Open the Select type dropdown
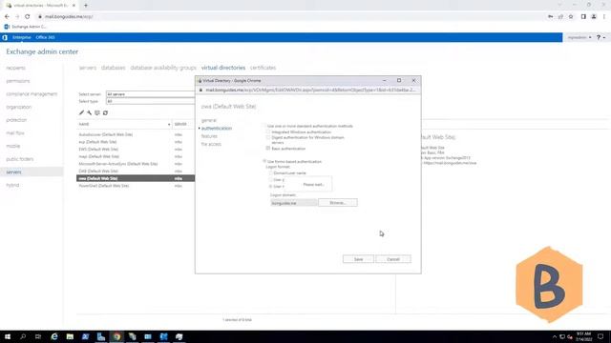Image resolution: width=611 pixels, height=343 pixels. pyautogui.click(x=151, y=101)
